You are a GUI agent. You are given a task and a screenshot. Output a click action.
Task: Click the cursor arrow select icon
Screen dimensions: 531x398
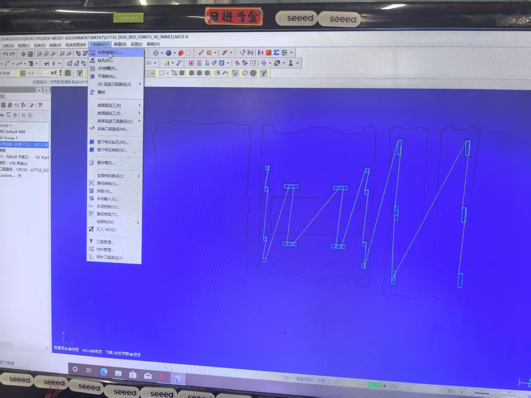click(174, 73)
